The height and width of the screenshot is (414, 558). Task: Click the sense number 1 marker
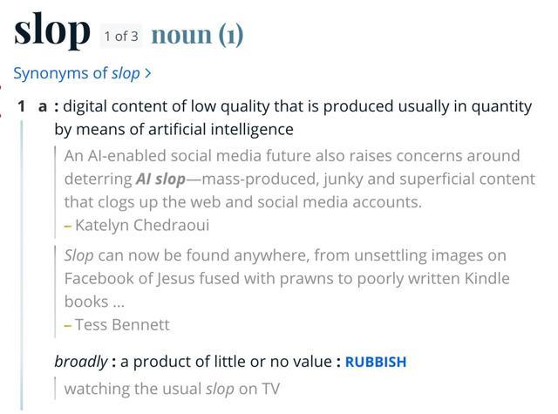coord(23,106)
